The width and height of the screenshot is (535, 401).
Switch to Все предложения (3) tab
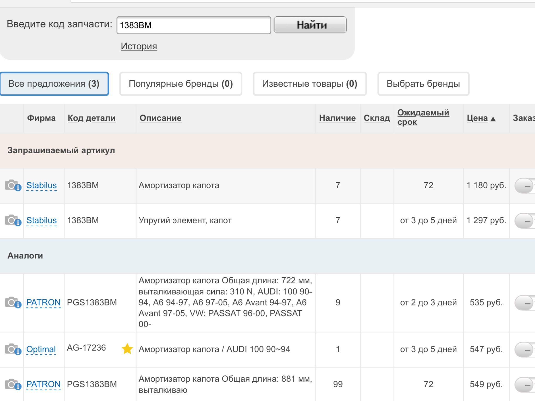click(54, 84)
